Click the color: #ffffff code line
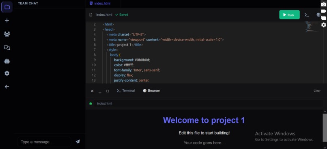 tap(124, 65)
